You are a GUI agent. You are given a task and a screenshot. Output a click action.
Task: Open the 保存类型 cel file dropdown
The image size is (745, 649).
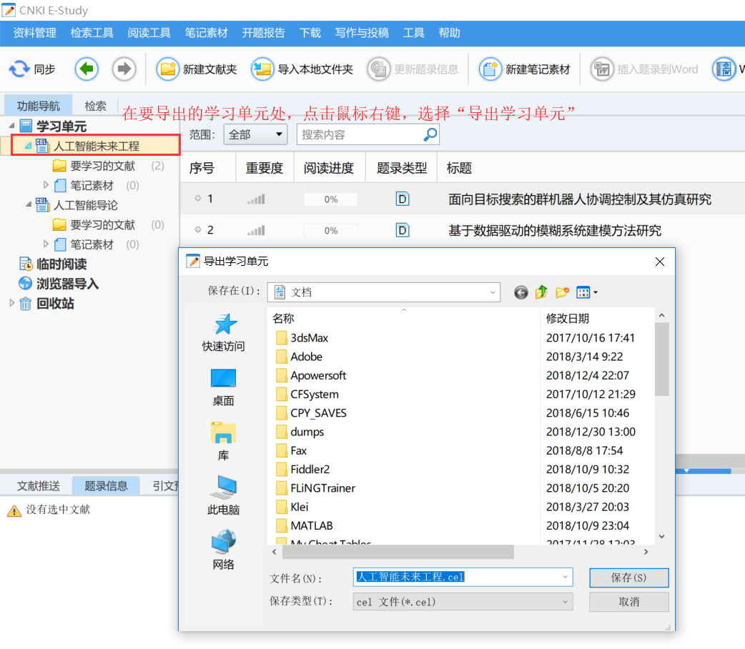tap(461, 601)
